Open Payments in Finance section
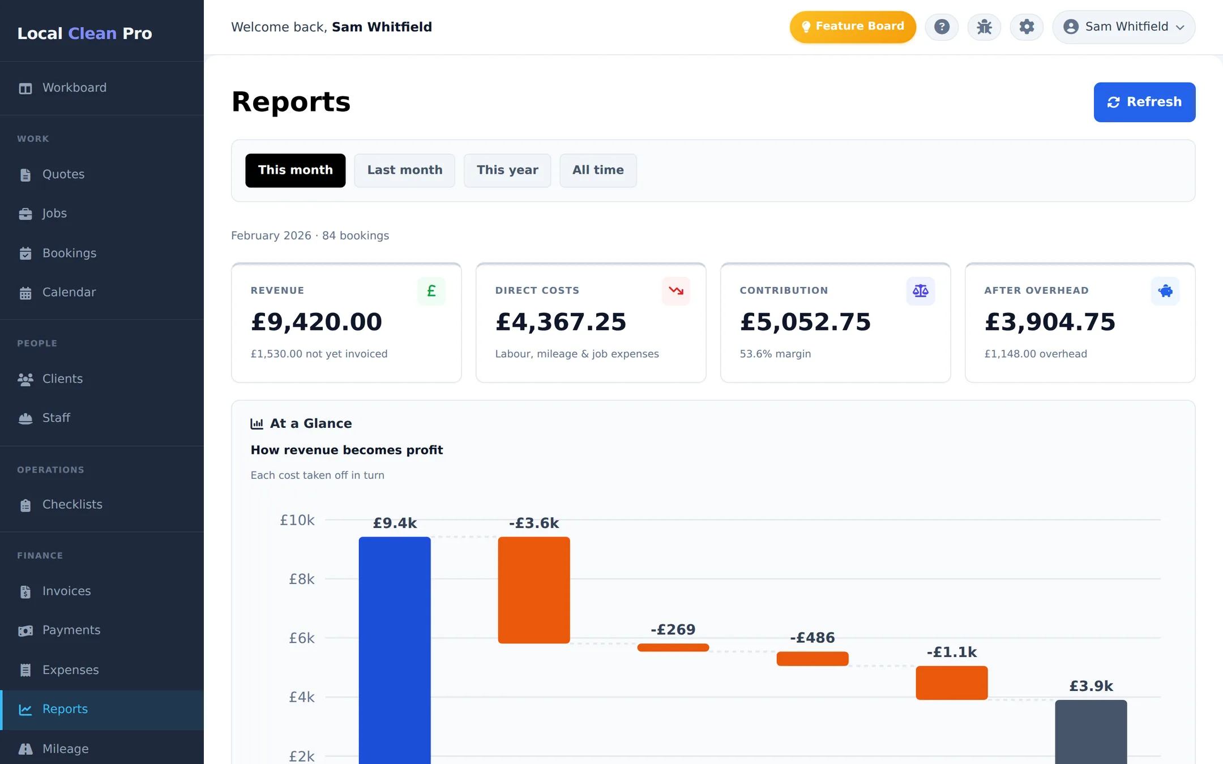1223x764 pixels. pyautogui.click(x=102, y=630)
